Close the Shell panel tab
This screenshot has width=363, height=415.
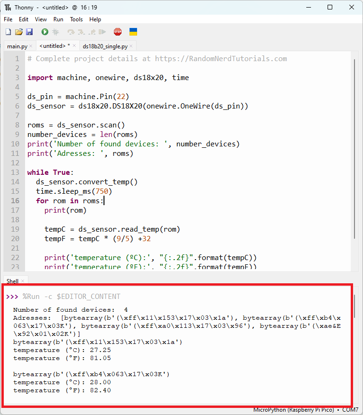(x=23, y=281)
